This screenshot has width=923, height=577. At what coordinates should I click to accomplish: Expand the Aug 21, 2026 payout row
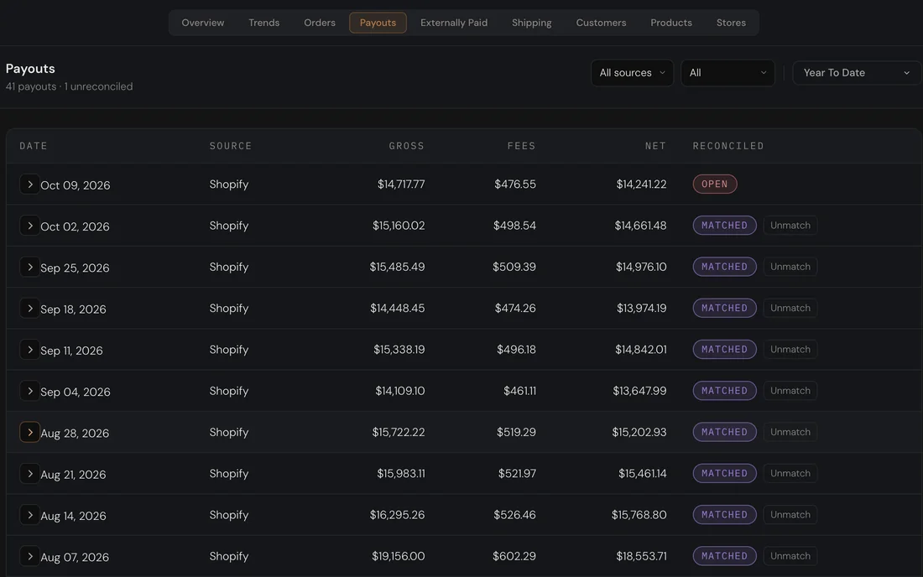(29, 474)
